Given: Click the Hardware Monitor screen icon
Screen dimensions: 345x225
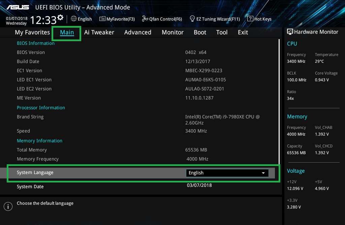Looking at the screenshot, I should point(290,32).
